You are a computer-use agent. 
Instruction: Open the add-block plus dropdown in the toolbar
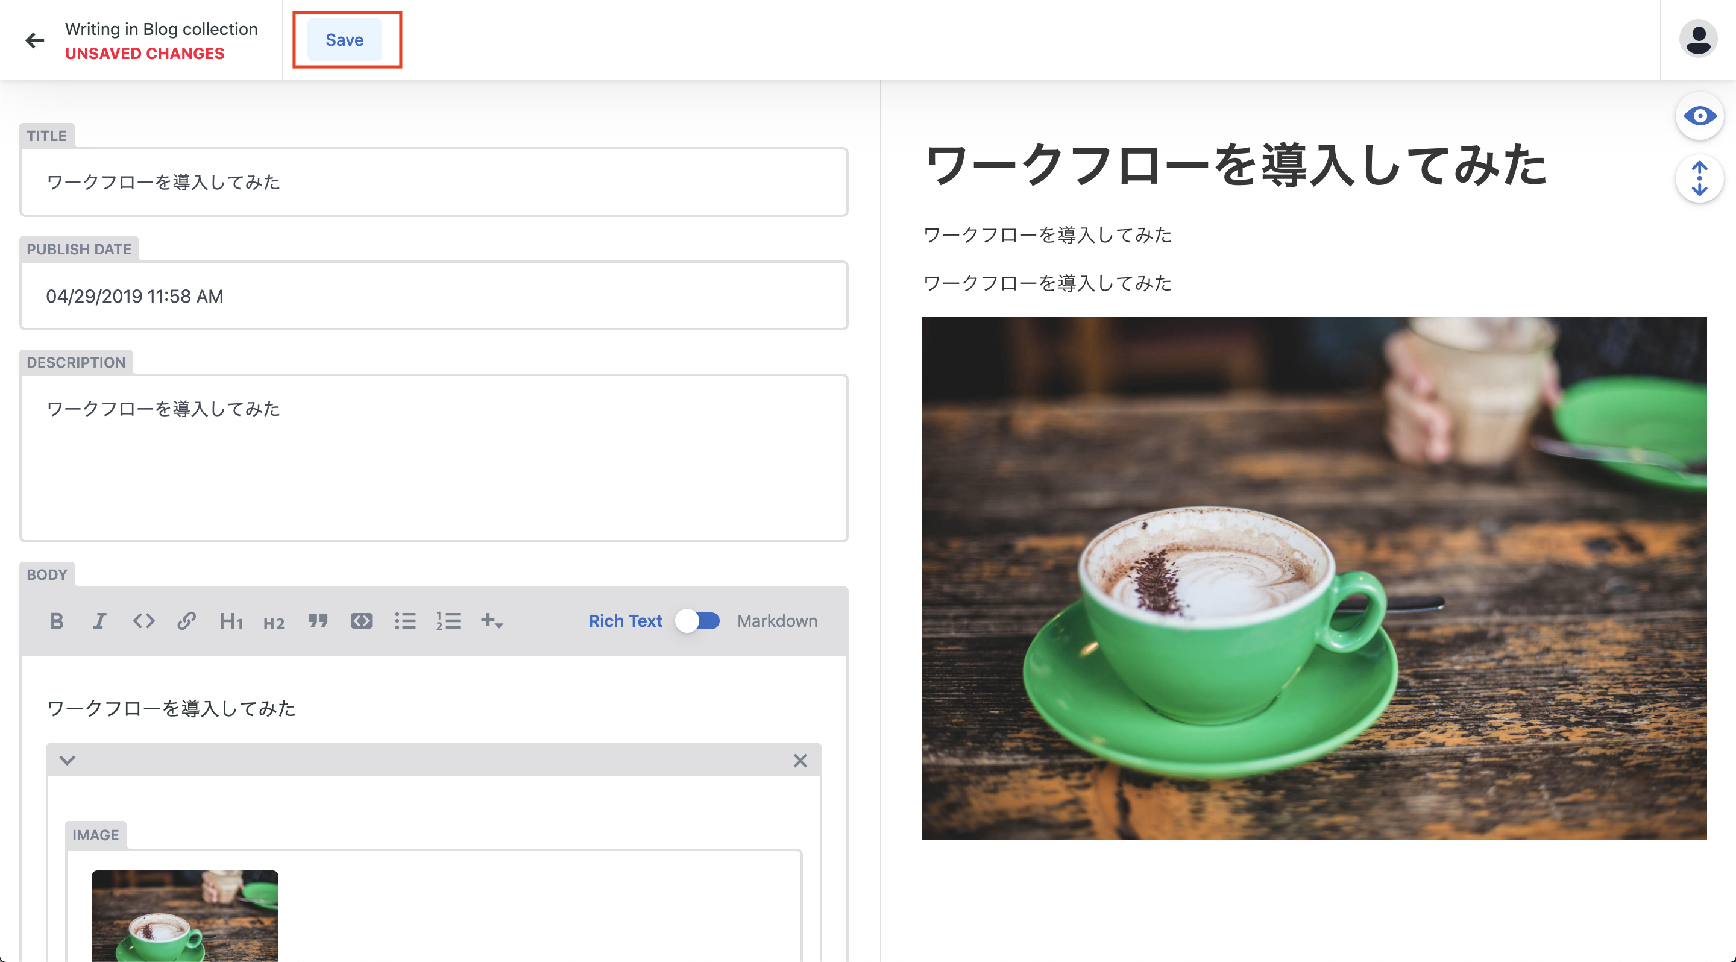[492, 620]
